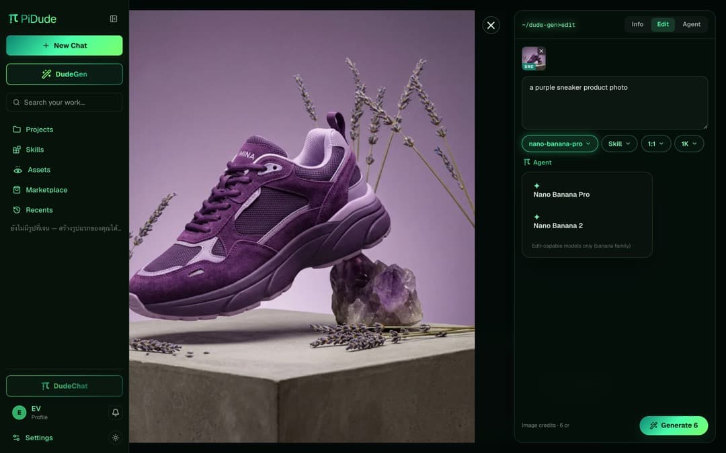Click the Skills blocks icon
This screenshot has height=453, width=726.
[17, 150]
